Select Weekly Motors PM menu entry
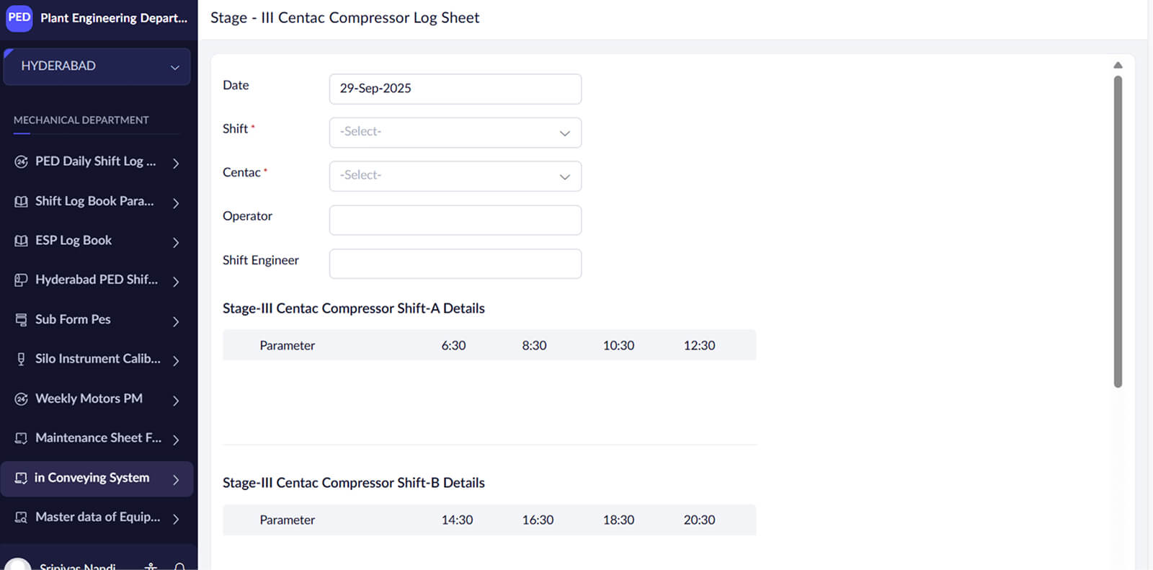This screenshot has height=570, width=1153. point(89,398)
